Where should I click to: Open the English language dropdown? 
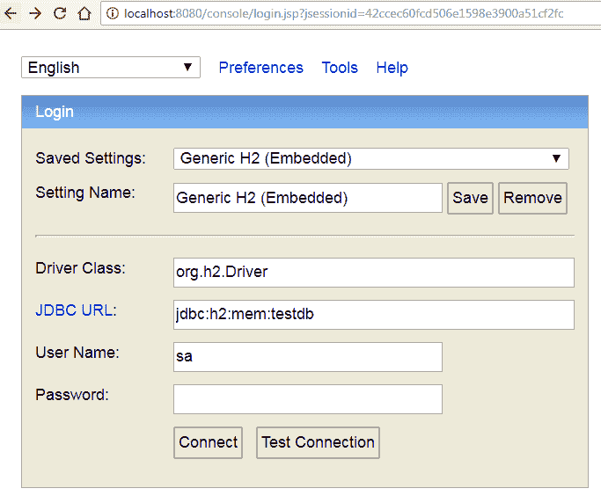[111, 68]
